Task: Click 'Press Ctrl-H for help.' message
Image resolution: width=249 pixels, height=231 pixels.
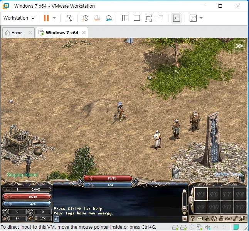Action: [x=79, y=208]
